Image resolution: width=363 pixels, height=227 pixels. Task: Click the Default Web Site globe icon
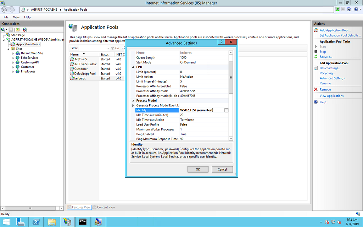coord(18,53)
